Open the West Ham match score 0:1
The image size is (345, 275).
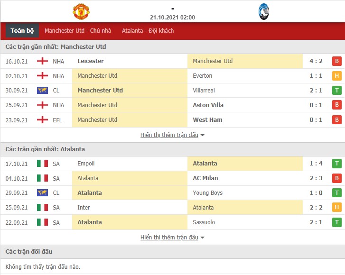click(316, 120)
